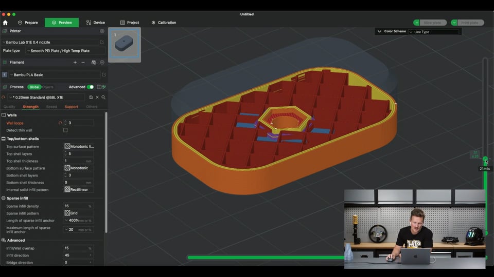Switch to the Project tab
The image size is (494, 277).
point(130,23)
